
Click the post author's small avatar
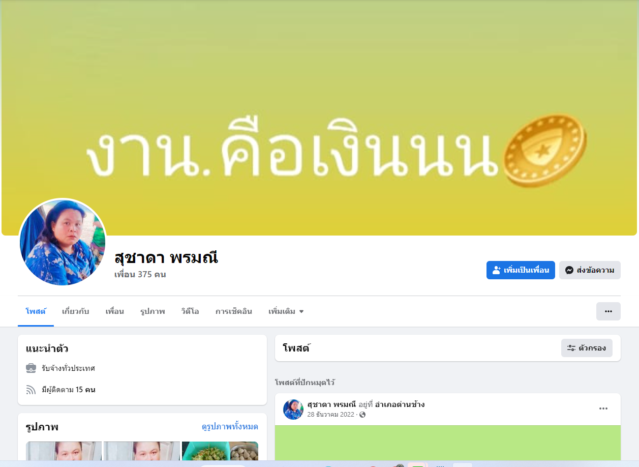293,409
